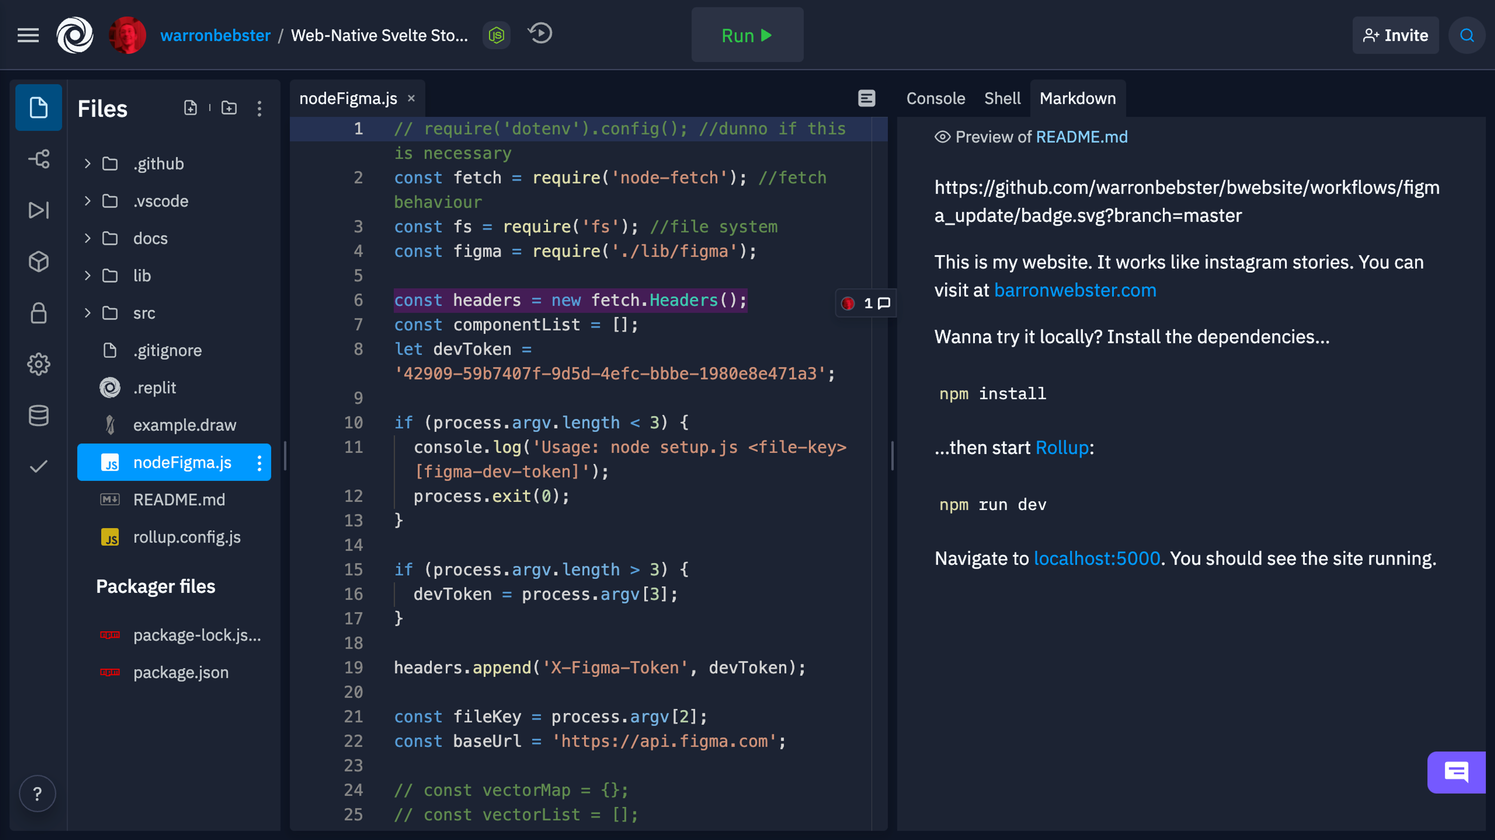This screenshot has height=840, width=1495.
Task: Click the new folder icon
Action: click(229, 108)
